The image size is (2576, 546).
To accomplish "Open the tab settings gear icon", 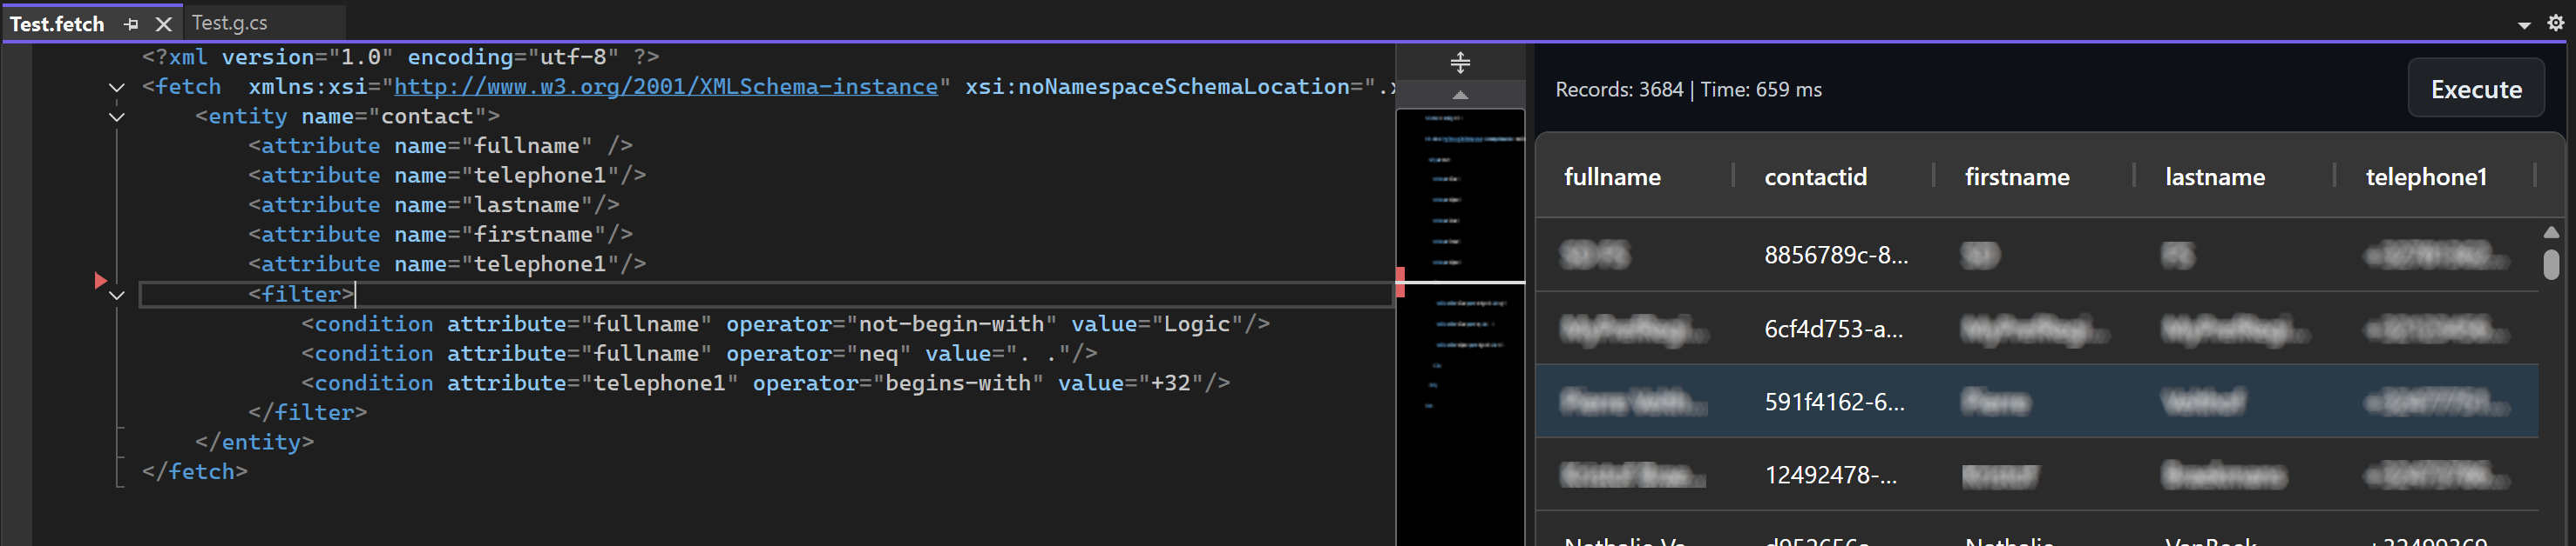I will 2555,23.
